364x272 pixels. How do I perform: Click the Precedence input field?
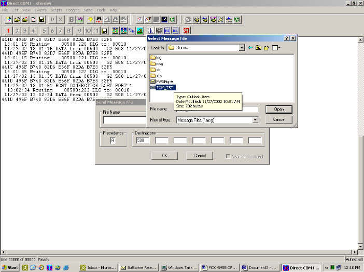(113, 141)
